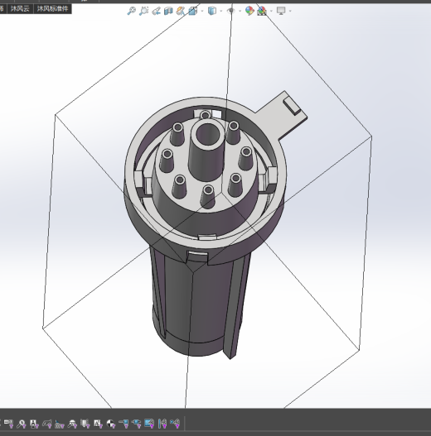Image resolution: width=431 pixels, height=436 pixels.
Task: Click the Dynamic Annotation Views icon
Action: 181,11
